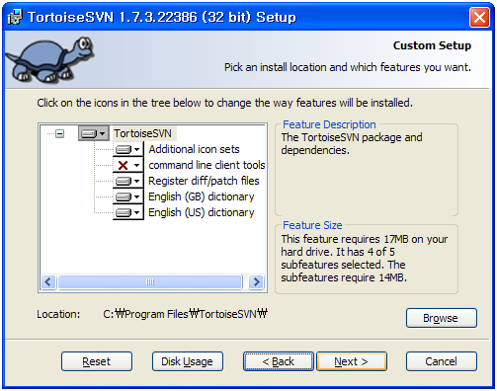The width and height of the screenshot is (497, 391).
Task: Select Register diff/patch files feature
Action: tap(204, 181)
